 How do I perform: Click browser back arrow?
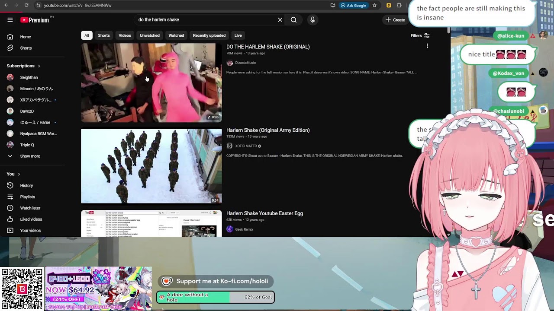coord(6,5)
